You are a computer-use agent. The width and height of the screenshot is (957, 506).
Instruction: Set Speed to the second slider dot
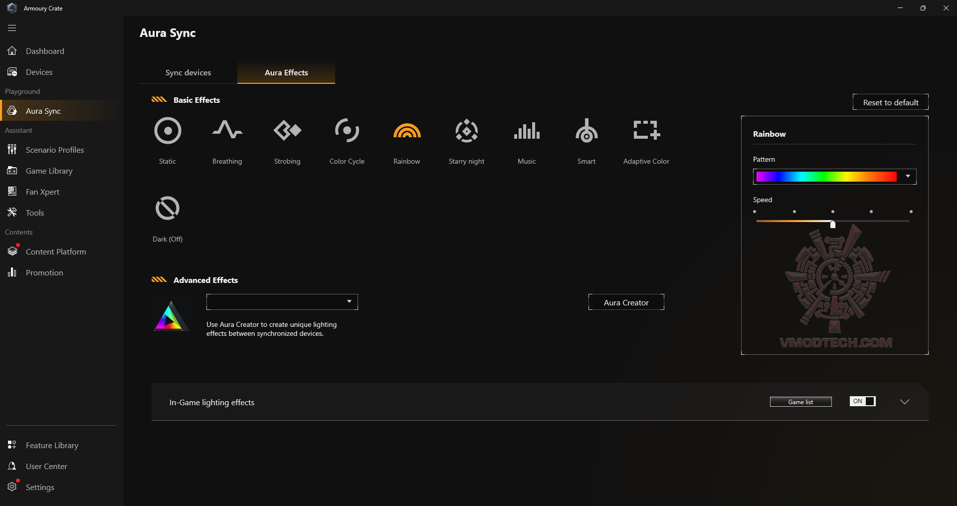click(794, 212)
